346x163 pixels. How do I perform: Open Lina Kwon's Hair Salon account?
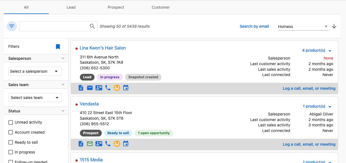coord(103,48)
